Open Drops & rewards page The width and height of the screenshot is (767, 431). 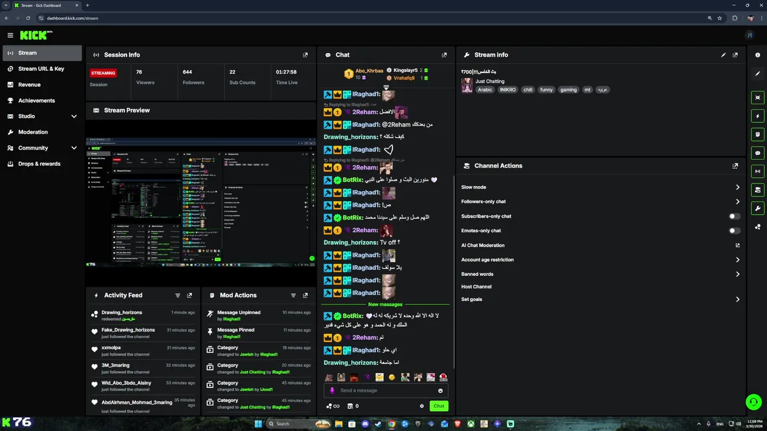[x=42, y=164]
